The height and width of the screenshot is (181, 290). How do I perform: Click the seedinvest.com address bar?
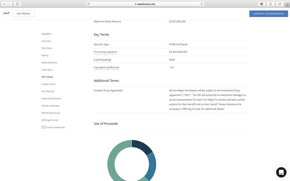coord(145,4)
